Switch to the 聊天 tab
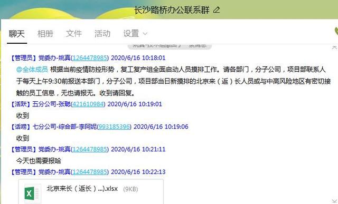 pyautogui.click(x=17, y=34)
